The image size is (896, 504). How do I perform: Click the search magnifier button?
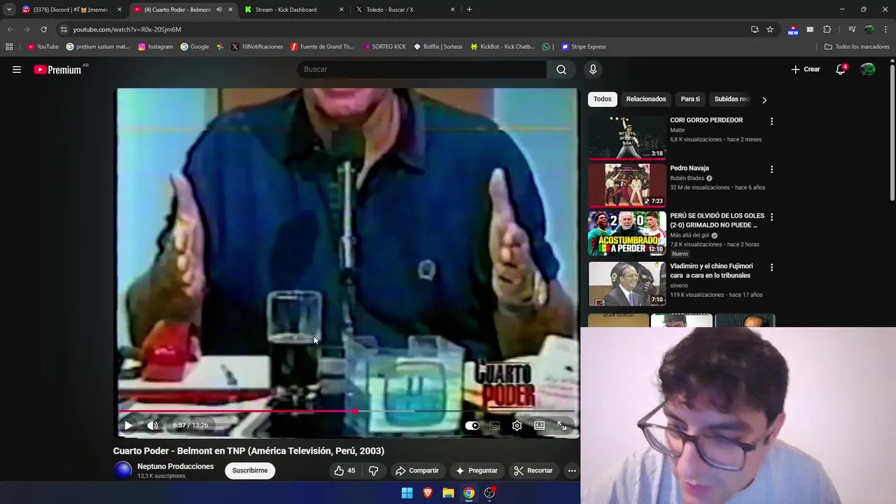561,69
